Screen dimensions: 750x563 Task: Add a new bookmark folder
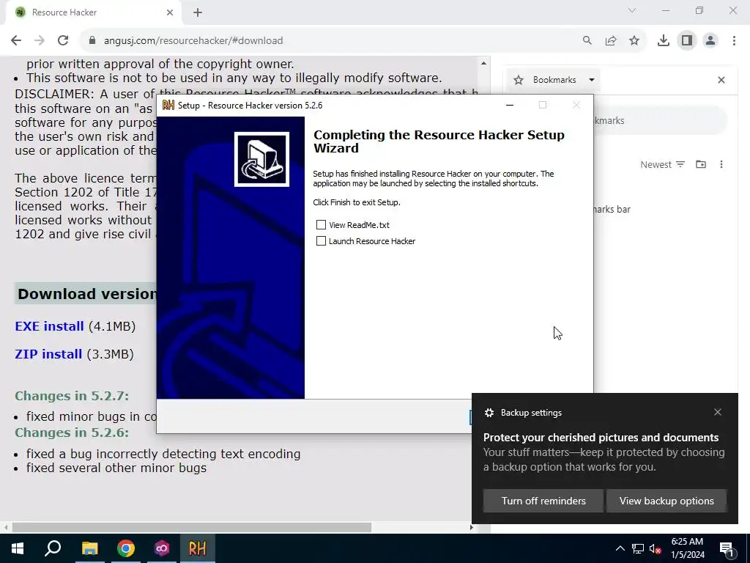click(x=701, y=165)
